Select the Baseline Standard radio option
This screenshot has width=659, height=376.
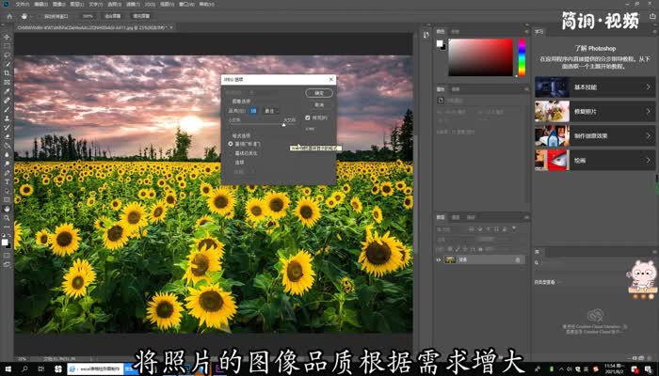click(x=232, y=144)
